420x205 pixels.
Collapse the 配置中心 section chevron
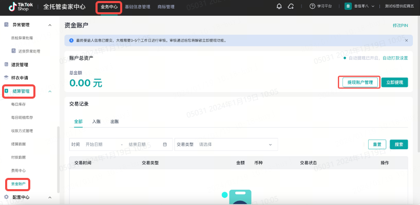click(50, 197)
